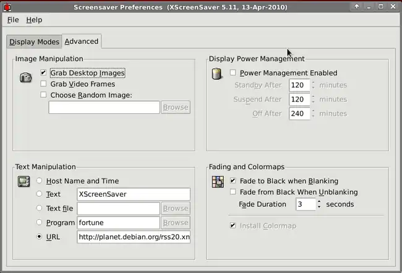Click the power management cylinder icon

coord(216,75)
